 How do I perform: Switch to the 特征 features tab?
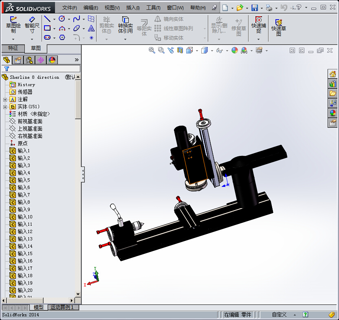coord(13,48)
